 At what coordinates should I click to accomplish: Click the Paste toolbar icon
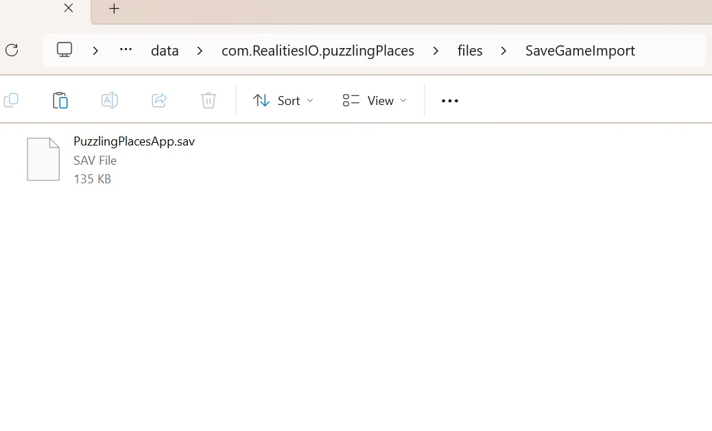(60, 100)
